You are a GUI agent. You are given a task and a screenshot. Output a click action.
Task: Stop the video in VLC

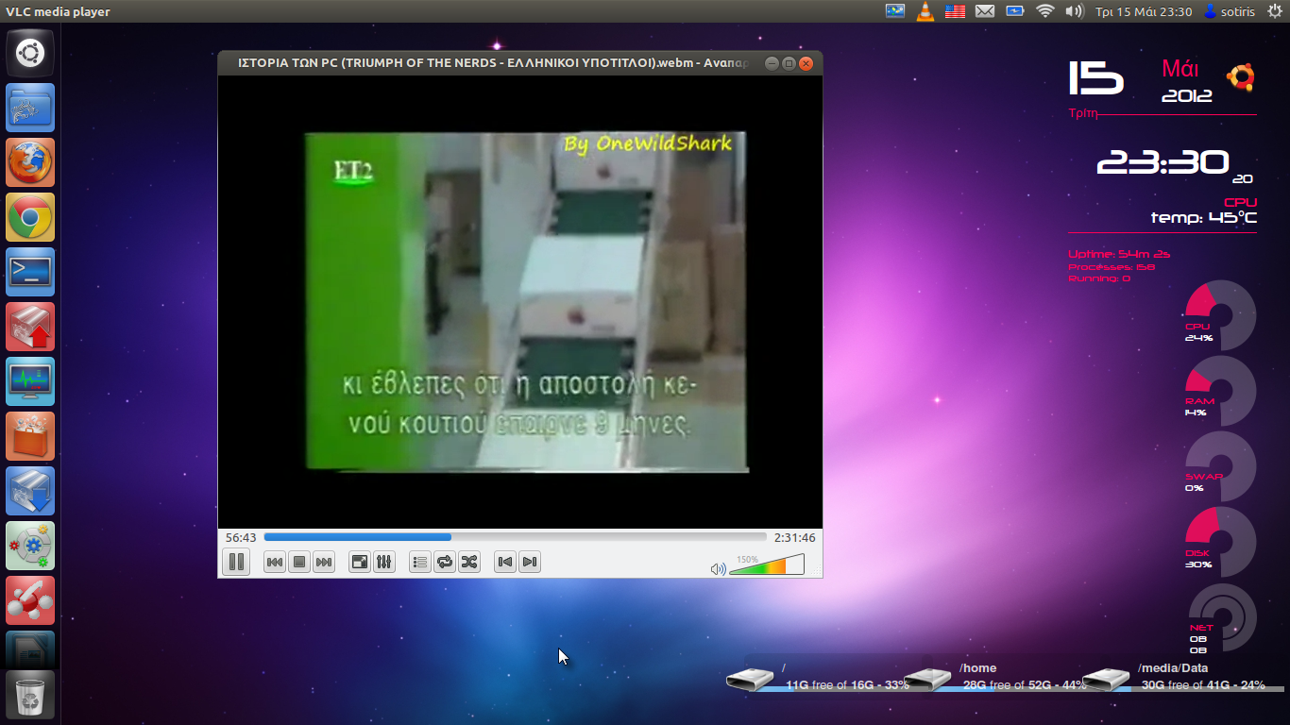[x=299, y=563]
